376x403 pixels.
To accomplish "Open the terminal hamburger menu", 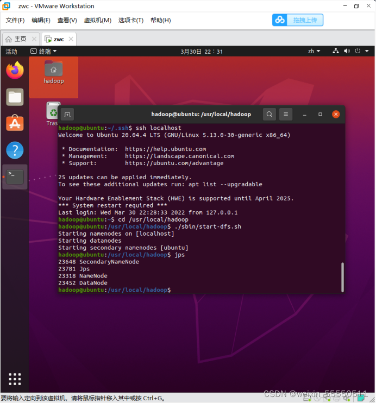I will click(x=286, y=114).
